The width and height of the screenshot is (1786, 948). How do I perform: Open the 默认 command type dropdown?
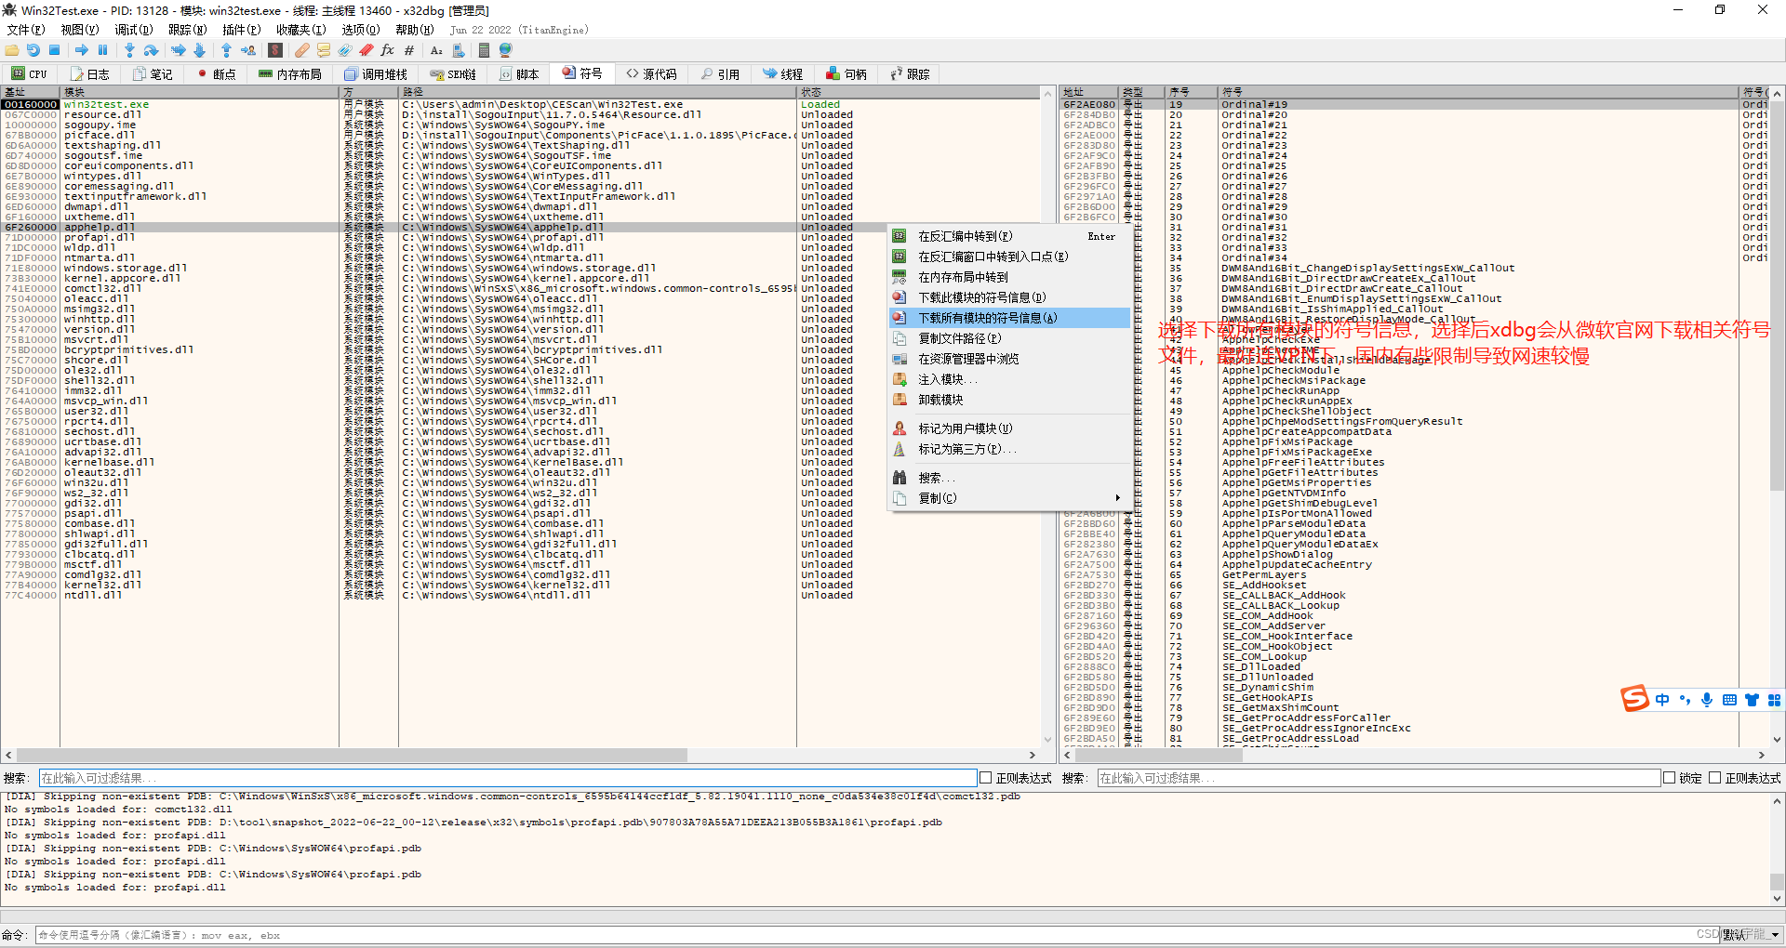point(1752,935)
